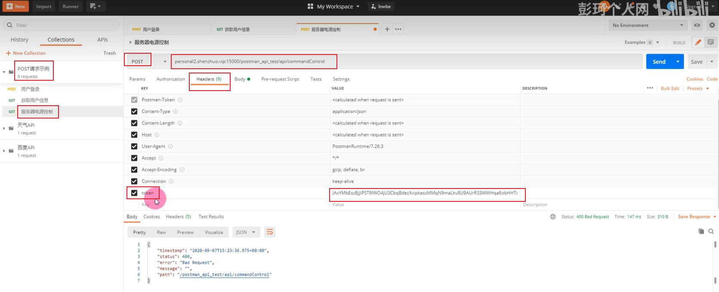Click the Bulk Edit link
Image resolution: width=719 pixels, height=292 pixels.
point(670,88)
